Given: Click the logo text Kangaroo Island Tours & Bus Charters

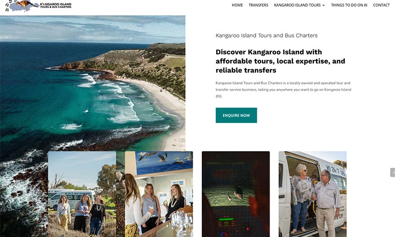Looking at the screenshot, I should coord(56,5).
